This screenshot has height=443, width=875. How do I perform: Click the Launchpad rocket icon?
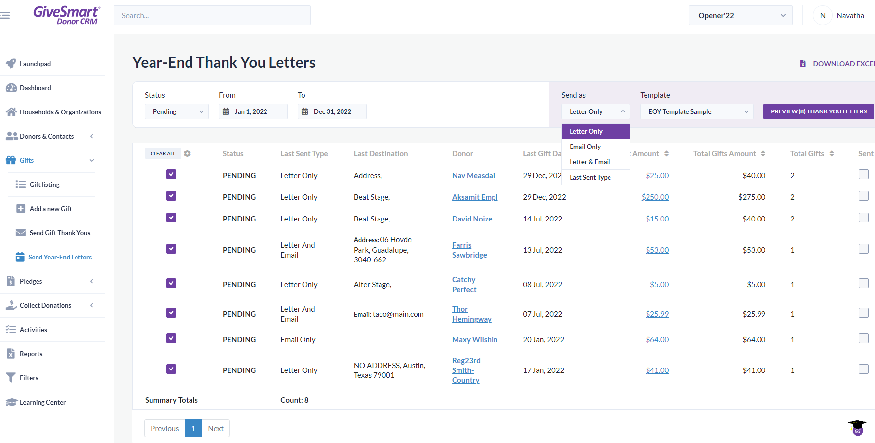[x=11, y=64]
